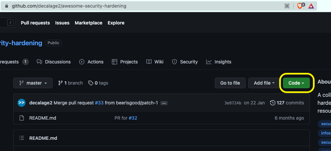The width and height of the screenshot is (331, 151).
Task: Switch to the Security tab
Action: (x=185, y=62)
